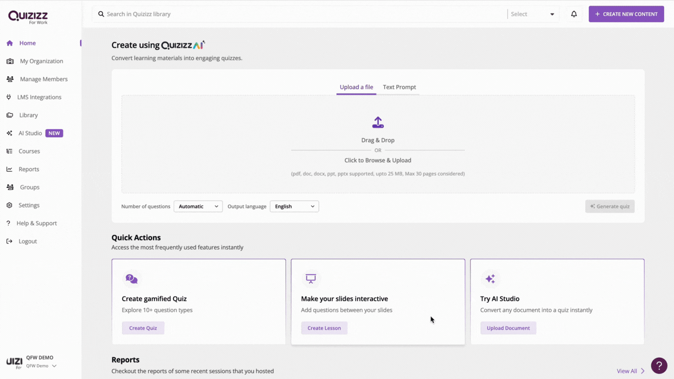Screen dimensions: 674x379
Task: Click the NEW badge next to AI Studio
Action: click(54, 133)
